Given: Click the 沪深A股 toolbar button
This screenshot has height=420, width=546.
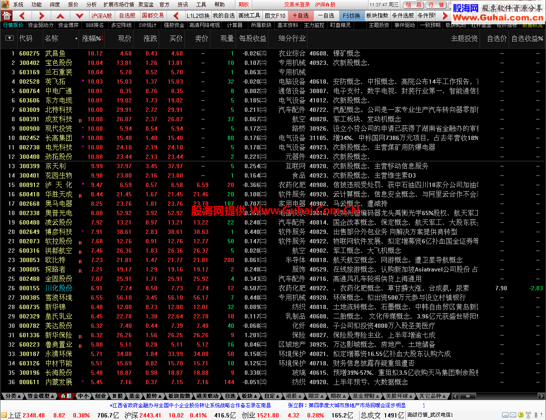Looking at the screenshot, I should [x=102, y=16].
